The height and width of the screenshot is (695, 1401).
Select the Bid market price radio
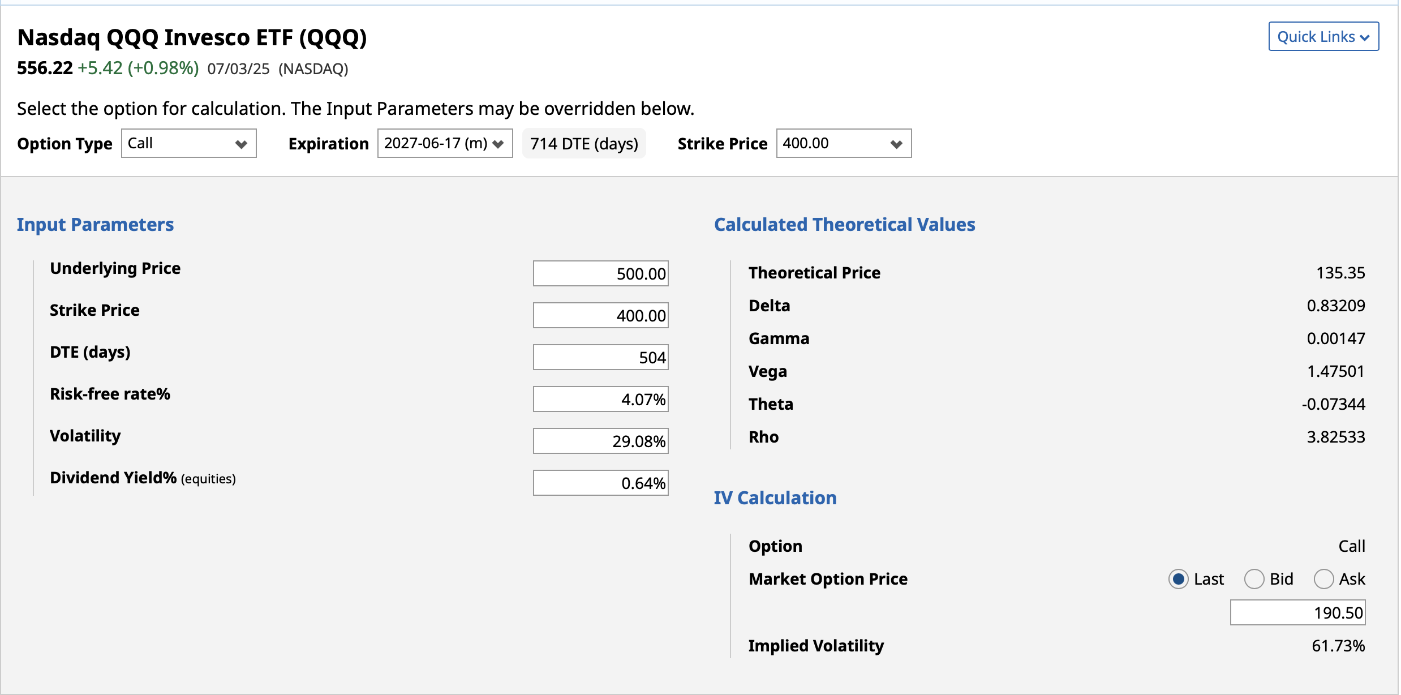[x=1253, y=579]
